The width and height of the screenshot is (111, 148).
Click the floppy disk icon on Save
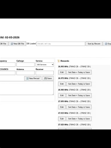46,78
